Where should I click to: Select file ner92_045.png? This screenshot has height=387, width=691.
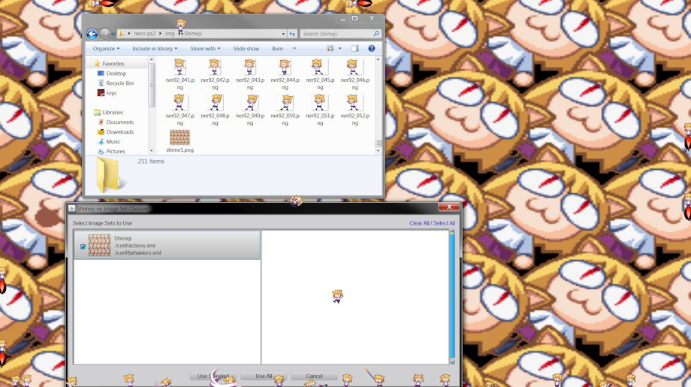(x=320, y=74)
